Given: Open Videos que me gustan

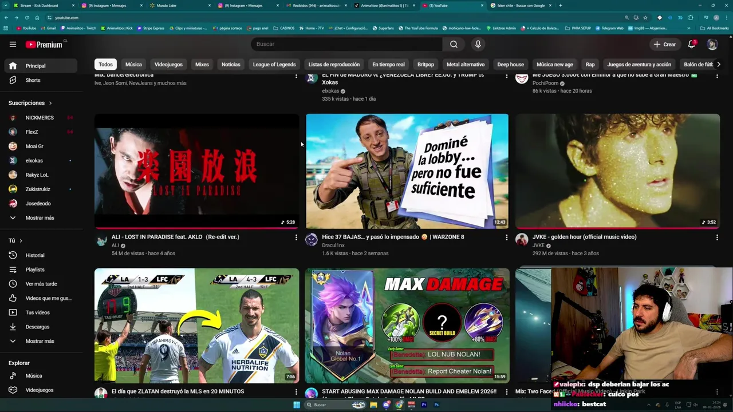Looking at the screenshot, I should point(41,298).
